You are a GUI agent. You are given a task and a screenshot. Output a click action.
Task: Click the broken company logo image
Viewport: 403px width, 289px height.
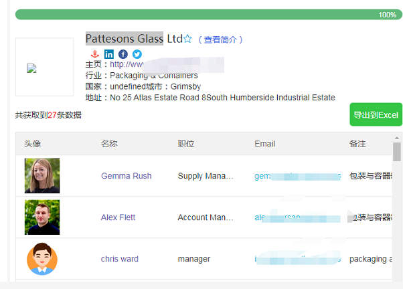pyautogui.click(x=31, y=68)
